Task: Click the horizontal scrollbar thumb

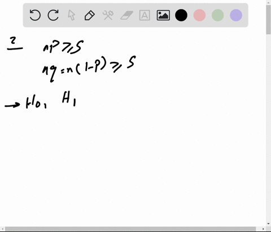Action: 130,229
